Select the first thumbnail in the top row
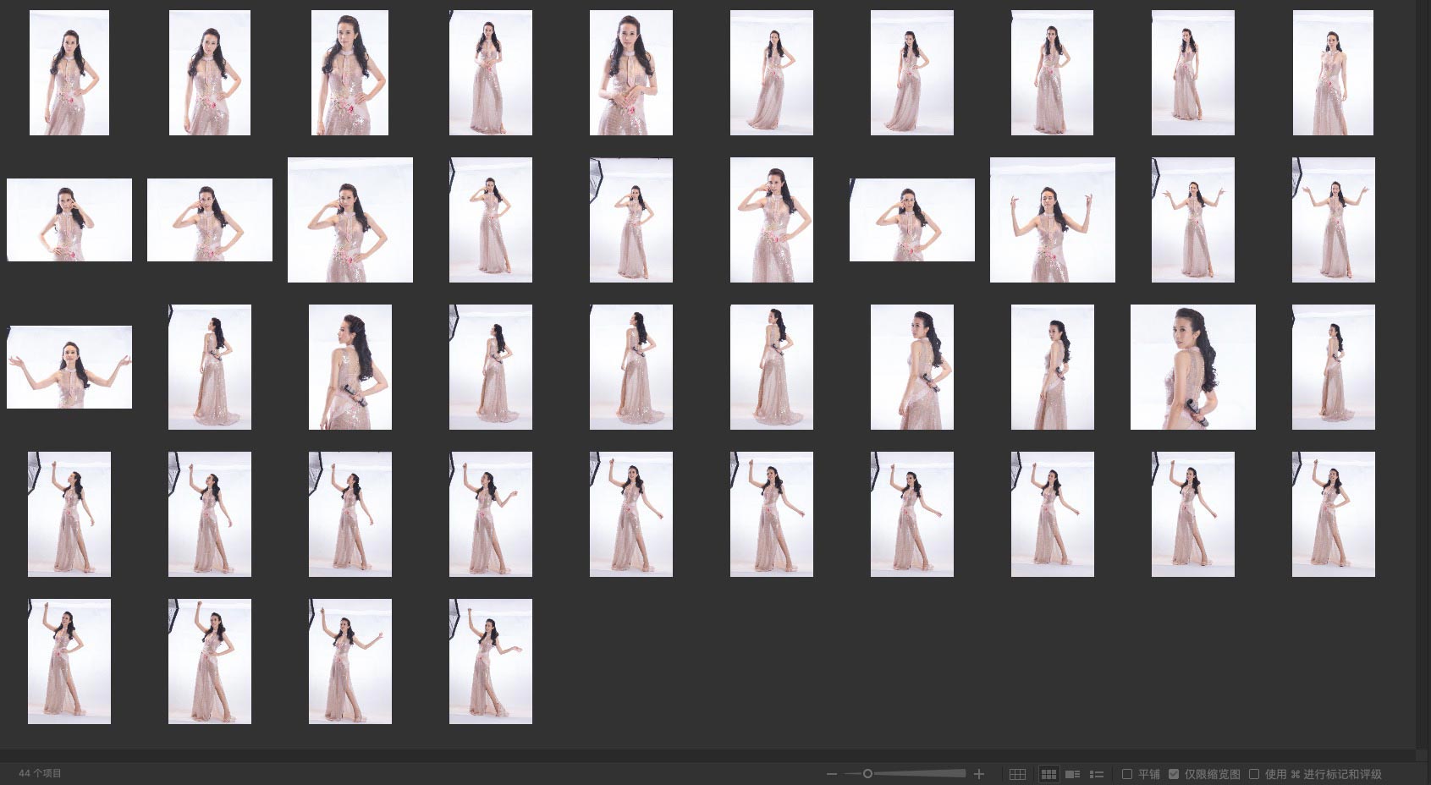The height and width of the screenshot is (785, 1431). tap(69, 73)
